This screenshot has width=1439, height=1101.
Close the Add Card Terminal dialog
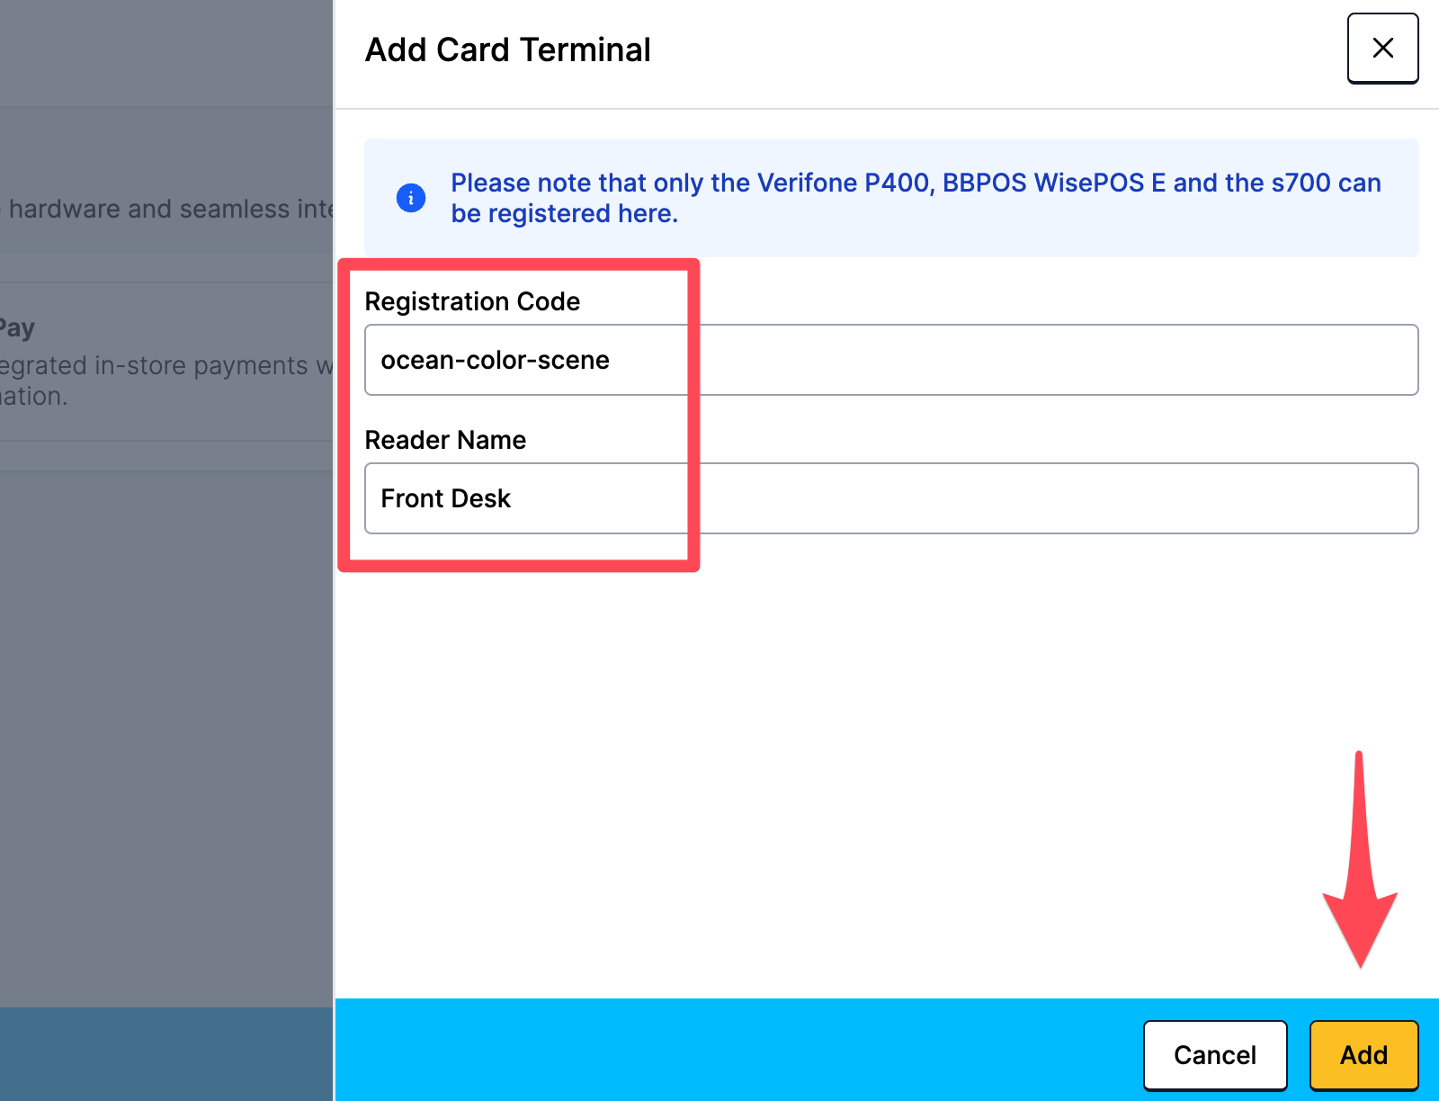[x=1382, y=49]
